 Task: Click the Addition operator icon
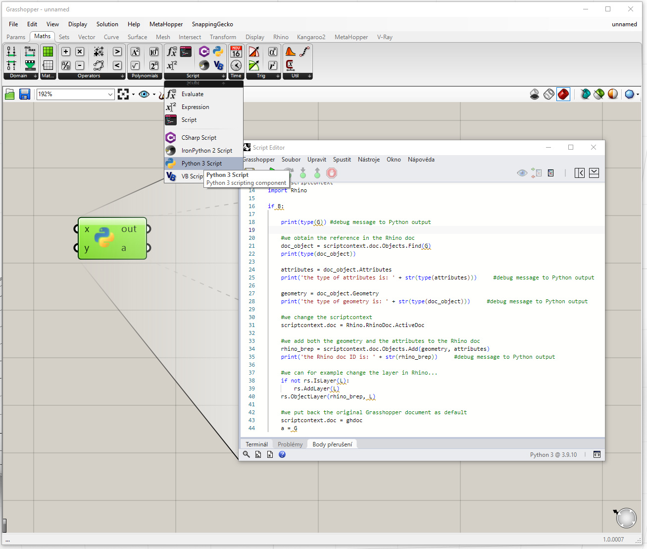pos(65,52)
